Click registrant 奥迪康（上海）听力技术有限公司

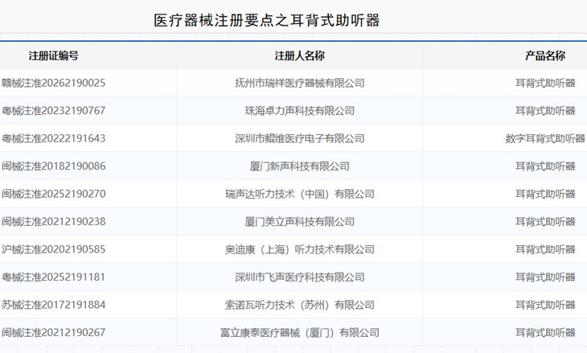point(299,249)
